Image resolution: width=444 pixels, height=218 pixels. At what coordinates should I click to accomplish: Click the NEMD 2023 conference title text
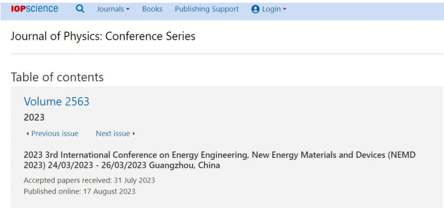point(219,160)
